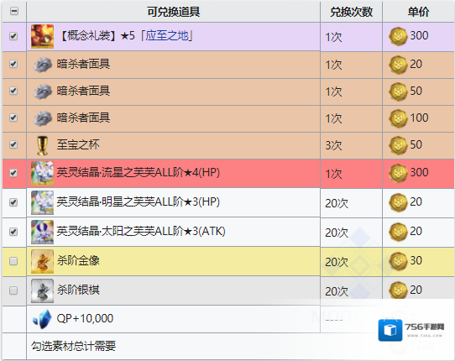Click the 至宝之杯 item name
This screenshot has width=455, height=361.
pyautogui.click(x=78, y=144)
